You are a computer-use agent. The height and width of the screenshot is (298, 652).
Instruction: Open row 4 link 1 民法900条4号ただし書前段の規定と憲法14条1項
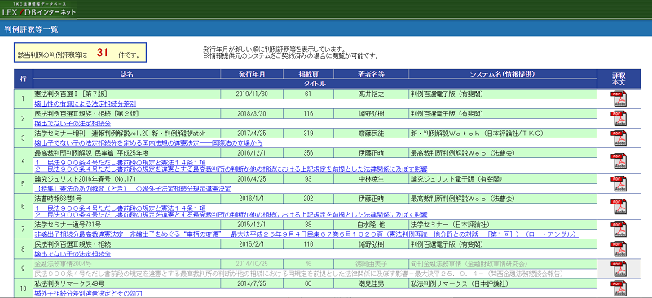pyautogui.click(x=121, y=162)
